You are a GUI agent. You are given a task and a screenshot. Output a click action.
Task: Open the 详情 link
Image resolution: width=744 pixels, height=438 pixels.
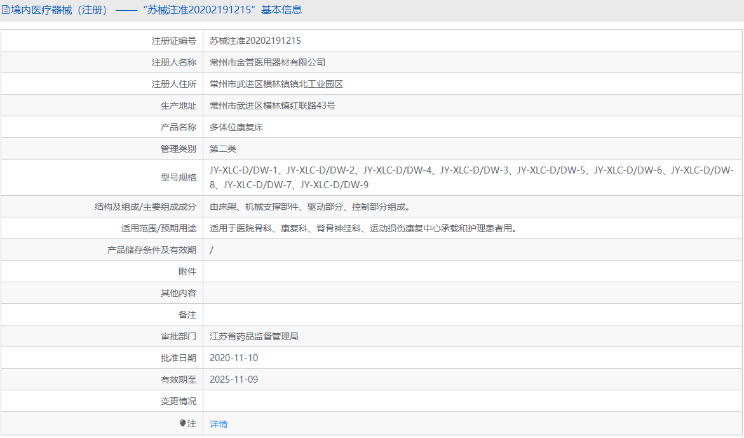click(219, 424)
